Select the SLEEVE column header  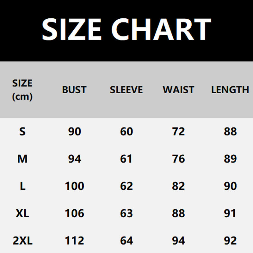(x=126, y=90)
